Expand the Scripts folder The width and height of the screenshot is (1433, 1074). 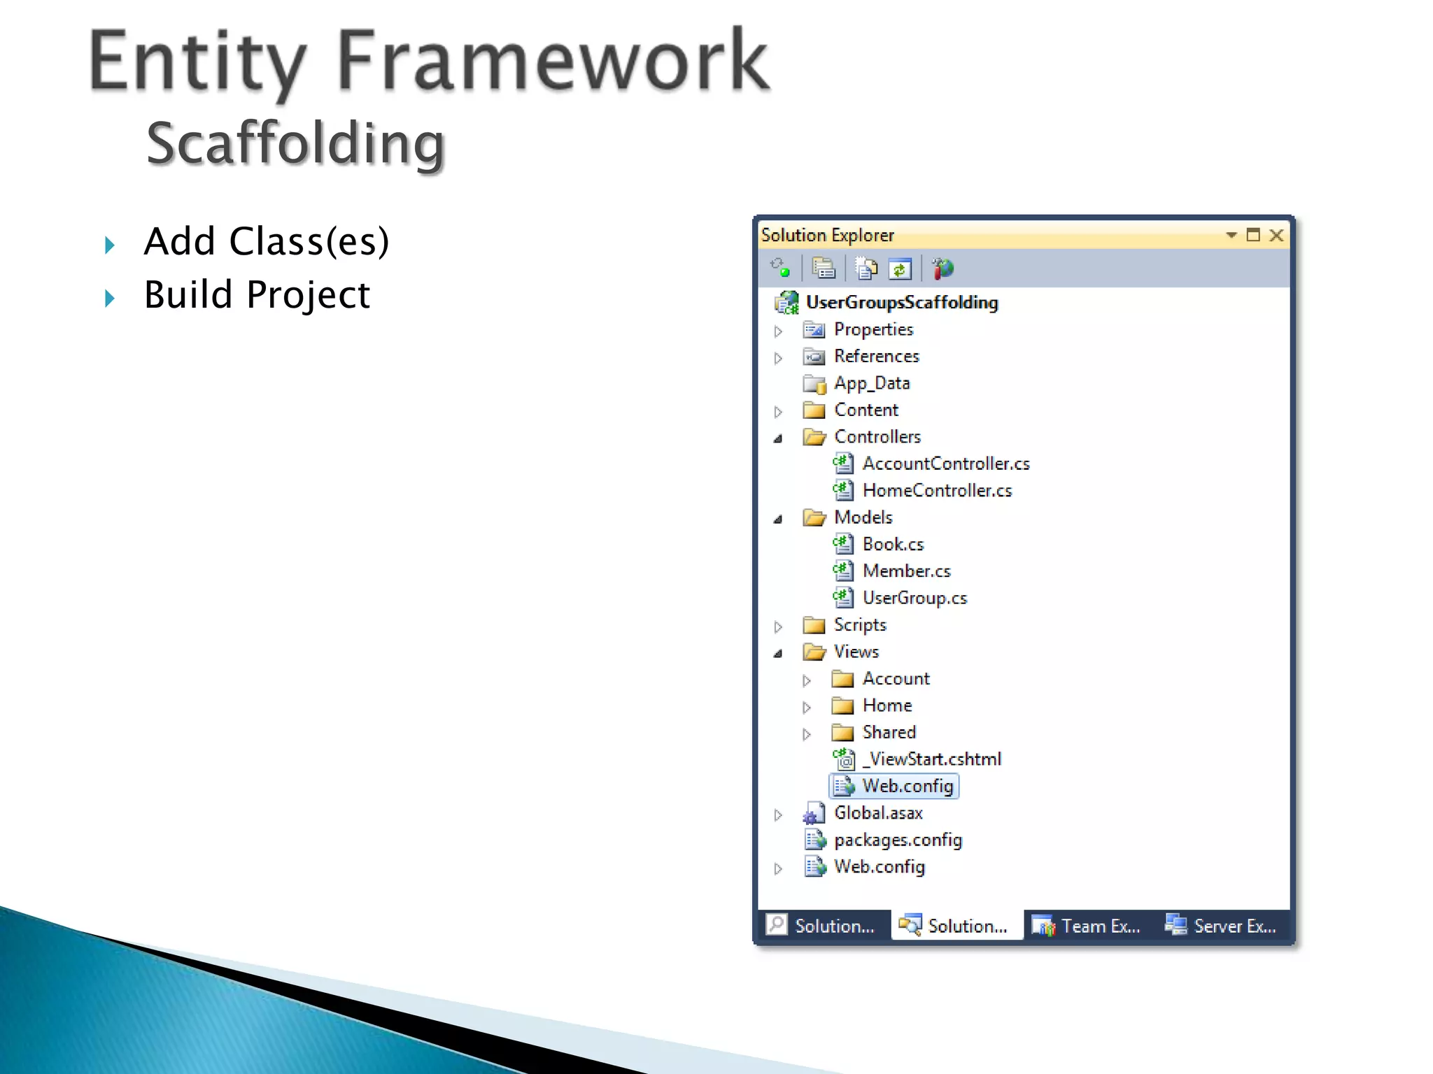click(x=778, y=626)
